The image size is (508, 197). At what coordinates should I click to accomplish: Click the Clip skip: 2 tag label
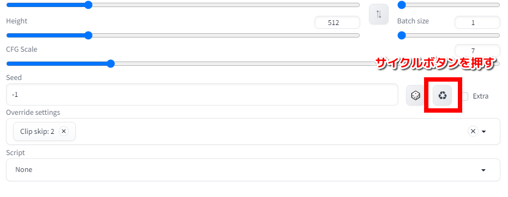click(37, 131)
